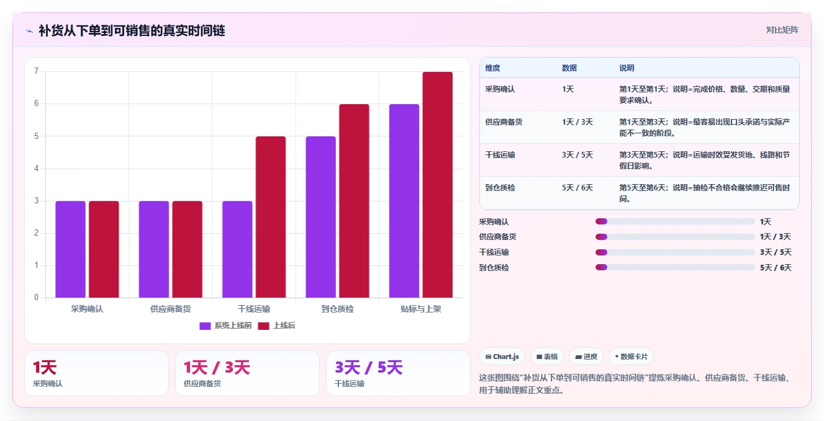Viewport: 824px width, 421px height.
Task: Click the purple bar for 干线运输
Action: pyautogui.click(x=237, y=249)
